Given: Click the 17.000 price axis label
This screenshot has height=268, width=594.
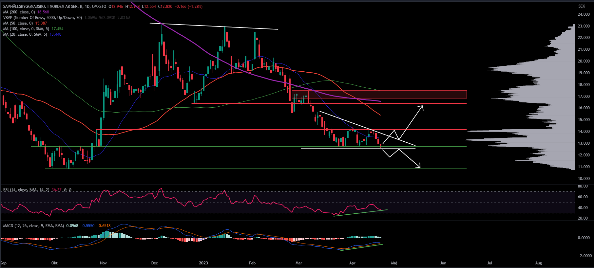Looking at the screenshot, I should tap(584, 97).
